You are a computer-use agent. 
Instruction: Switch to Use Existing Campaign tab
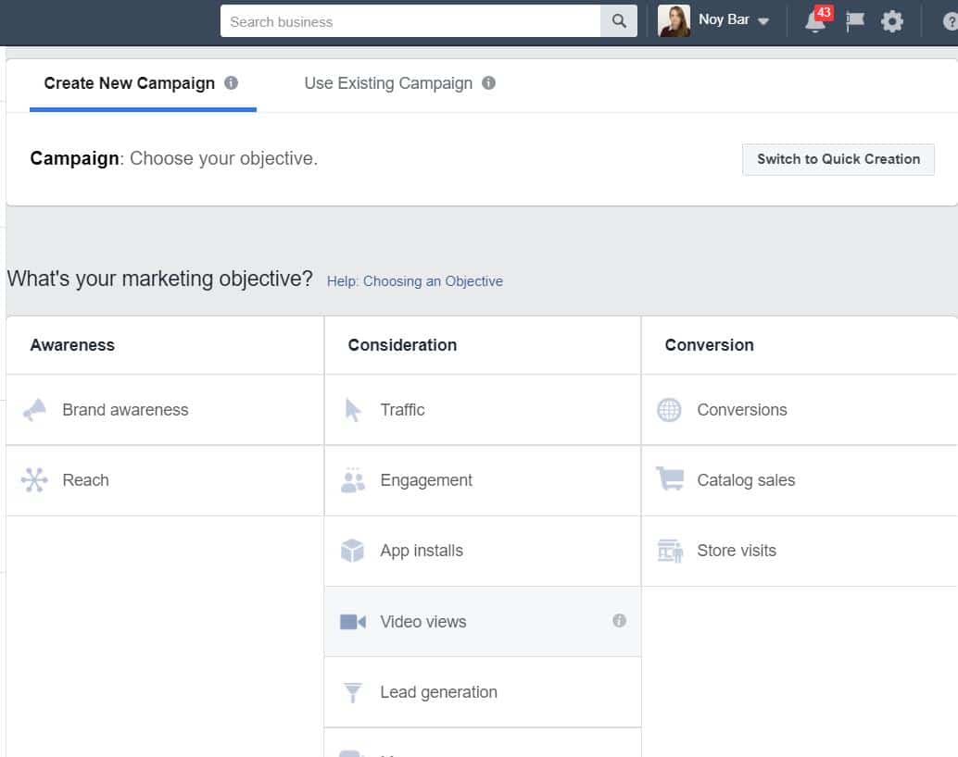pyautogui.click(x=388, y=83)
